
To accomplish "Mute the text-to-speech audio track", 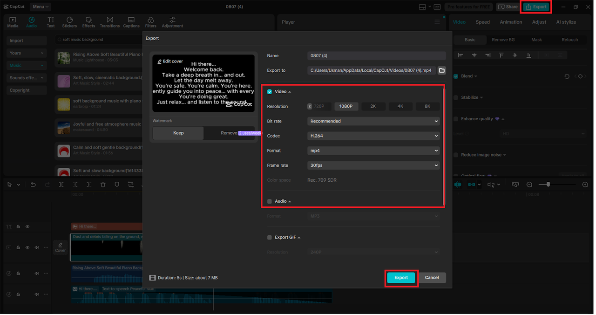I will [37, 294].
